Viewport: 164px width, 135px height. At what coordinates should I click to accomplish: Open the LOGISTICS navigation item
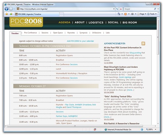pos(96,22)
